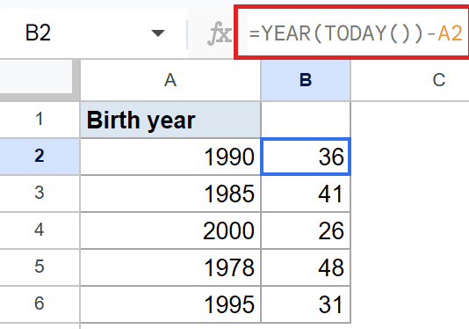This screenshot has height=329, width=469.
Task: Select cell containing 1985
Action: point(170,194)
